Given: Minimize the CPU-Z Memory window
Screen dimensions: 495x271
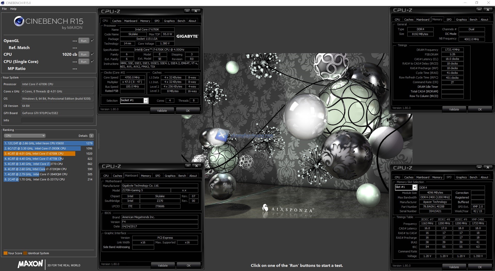Looking at the screenshot, I should tap(479, 10).
